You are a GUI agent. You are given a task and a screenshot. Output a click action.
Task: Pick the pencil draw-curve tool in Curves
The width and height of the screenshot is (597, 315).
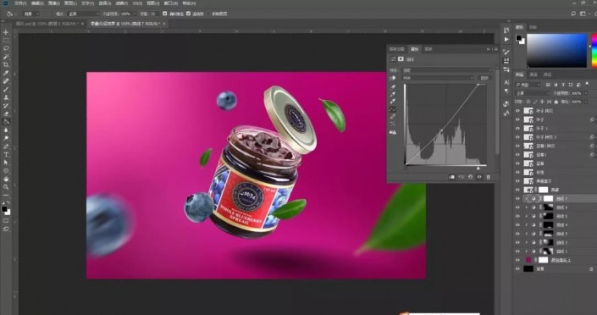click(x=393, y=117)
